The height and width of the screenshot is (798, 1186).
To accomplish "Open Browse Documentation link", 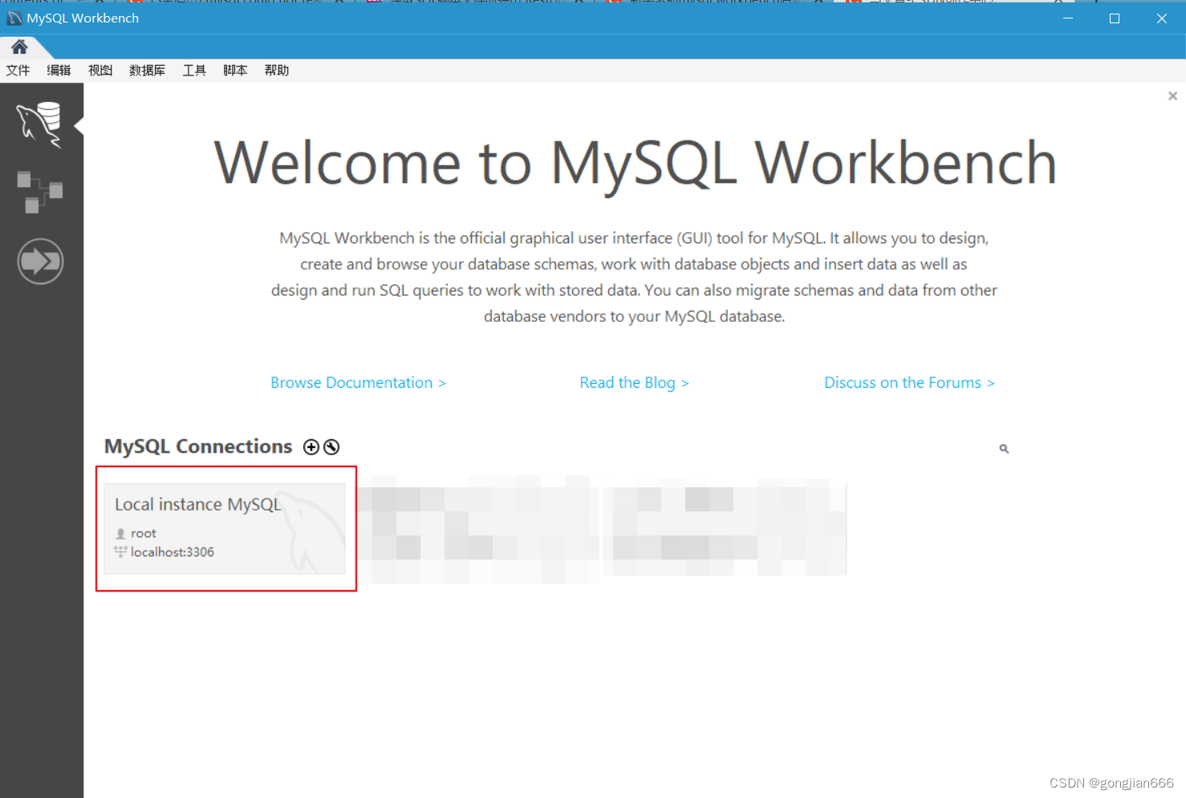I will point(358,383).
